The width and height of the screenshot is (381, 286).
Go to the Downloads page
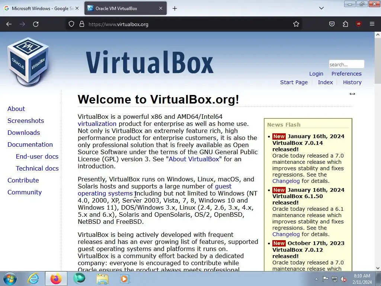coord(23,133)
